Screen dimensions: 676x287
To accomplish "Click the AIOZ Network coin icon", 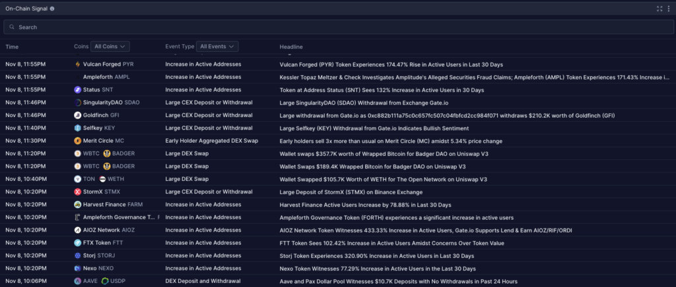I will pos(78,230).
